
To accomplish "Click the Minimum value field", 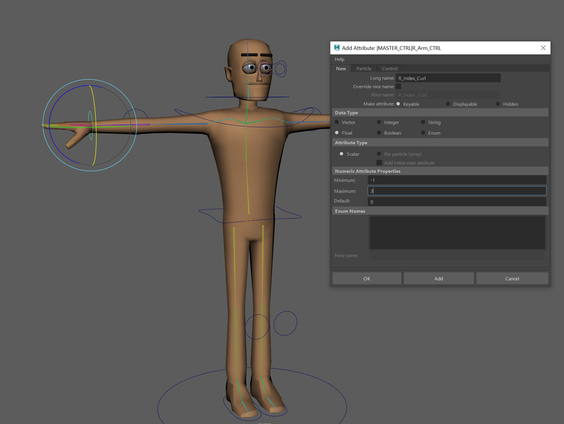I will [x=457, y=180].
